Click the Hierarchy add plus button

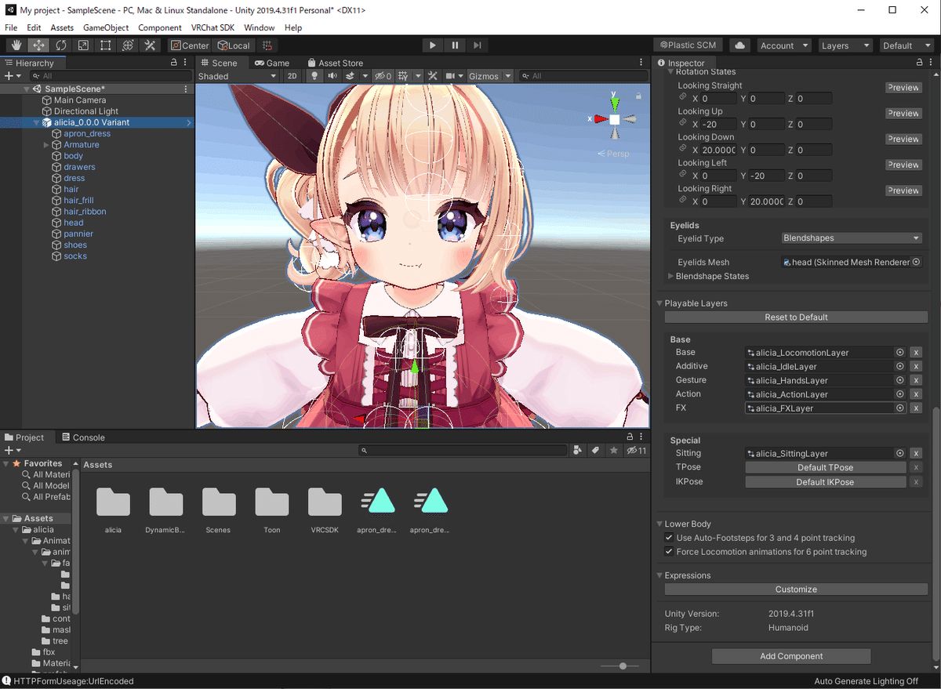click(9, 76)
